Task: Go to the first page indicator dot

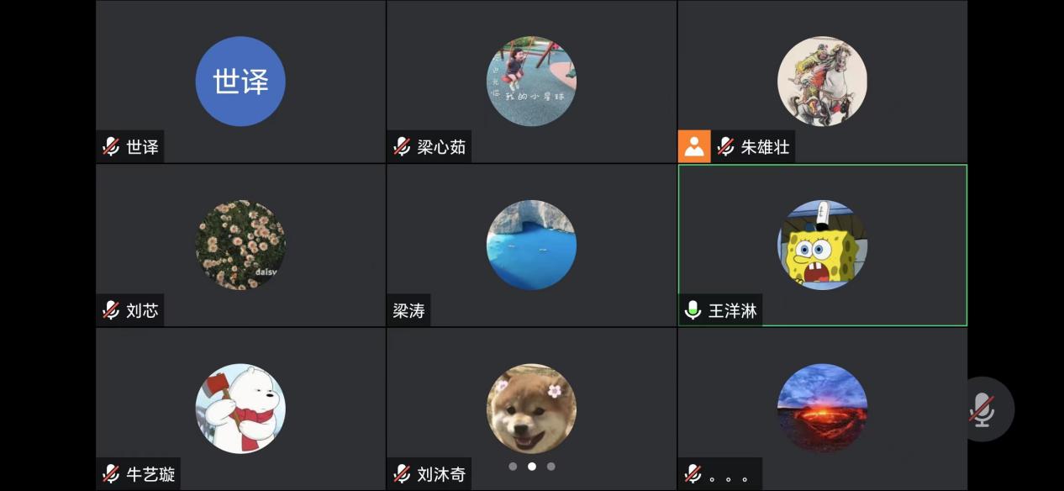Action: coord(513,466)
